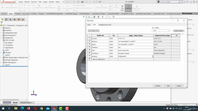Viewport: 198px width, 111px height.
Task: Open Opera from the taskbar
Action: click(x=35, y=108)
